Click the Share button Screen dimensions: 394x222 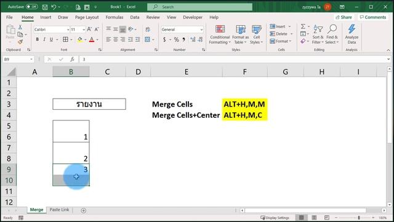click(x=344, y=17)
